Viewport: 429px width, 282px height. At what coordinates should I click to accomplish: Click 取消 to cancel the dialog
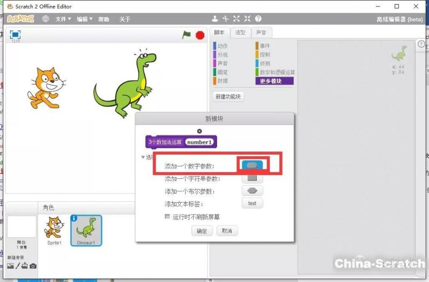(x=227, y=231)
